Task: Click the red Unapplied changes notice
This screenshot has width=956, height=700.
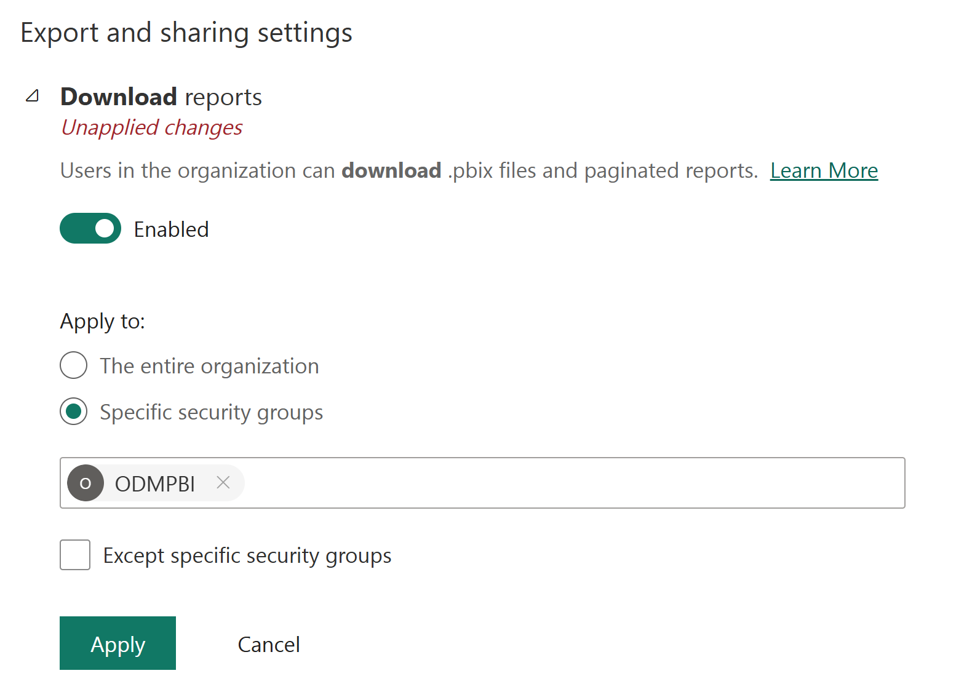Action: pyautogui.click(x=152, y=127)
